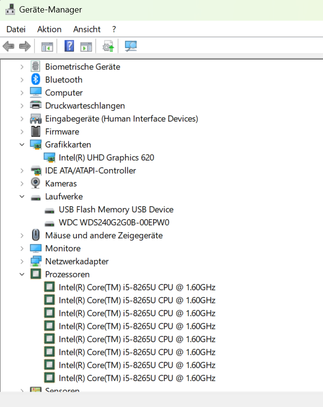Click the Eingabegeräte HID icon
The height and width of the screenshot is (407, 323).
(x=36, y=119)
